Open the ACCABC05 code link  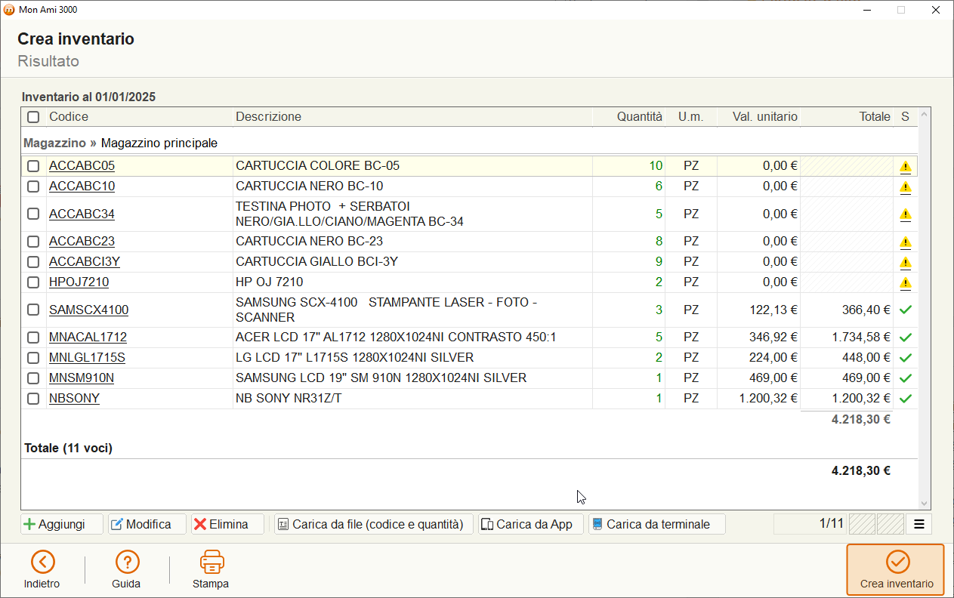tap(82, 166)
